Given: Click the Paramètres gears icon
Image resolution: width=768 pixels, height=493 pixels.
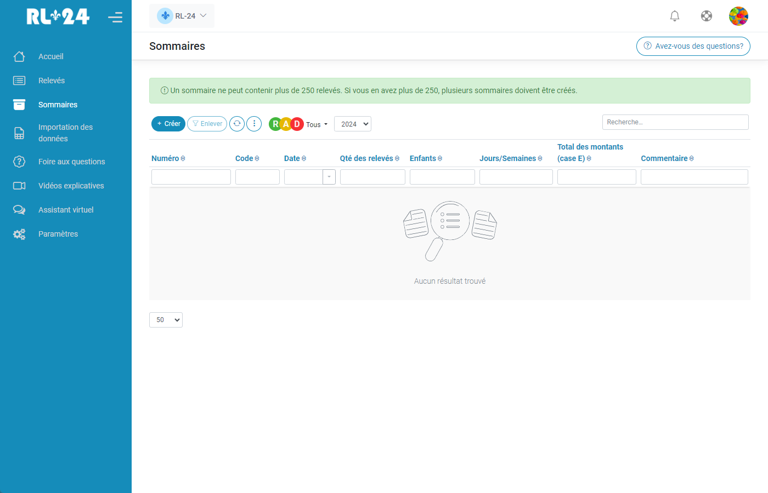Looking at the screenshot, I should click(19, 234).
